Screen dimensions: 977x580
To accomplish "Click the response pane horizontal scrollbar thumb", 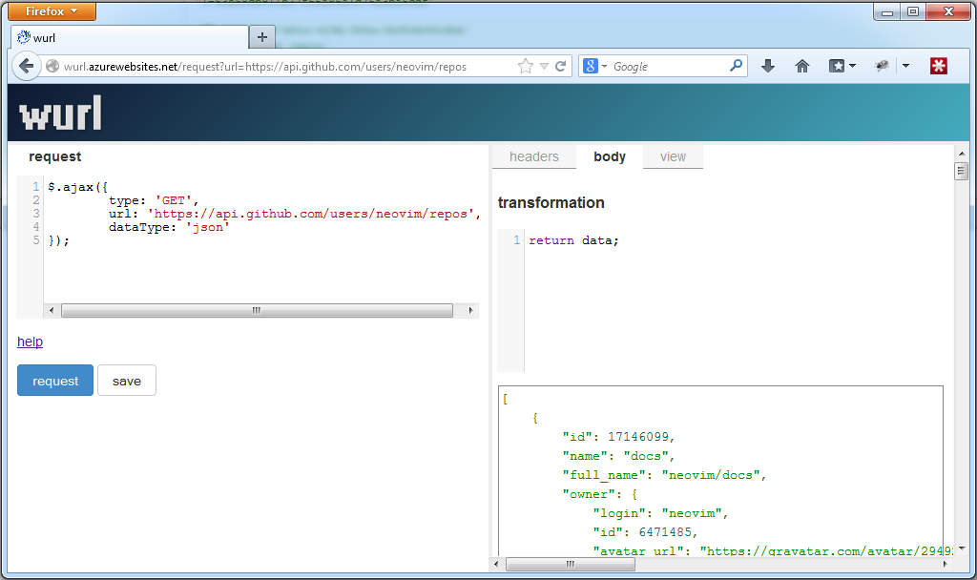I will 571,565.
